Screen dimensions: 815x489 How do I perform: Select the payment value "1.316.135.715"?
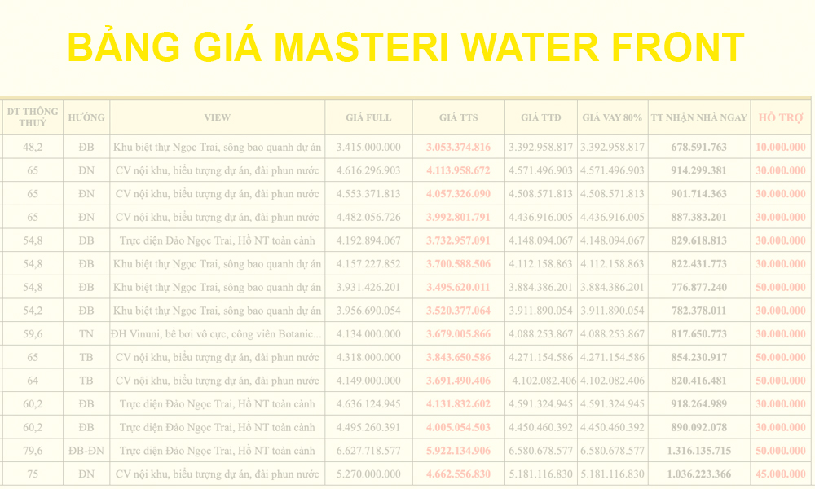tap(699, 451)
